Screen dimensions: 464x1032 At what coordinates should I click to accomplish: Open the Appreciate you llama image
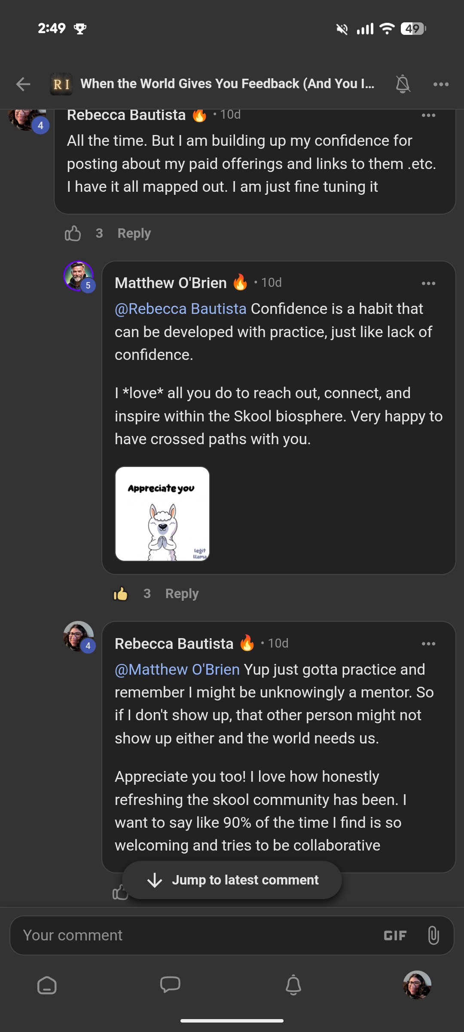pyautogui.click(x=162, y=514)
